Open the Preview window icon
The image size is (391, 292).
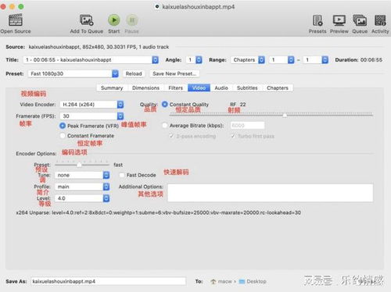[339, 20]
